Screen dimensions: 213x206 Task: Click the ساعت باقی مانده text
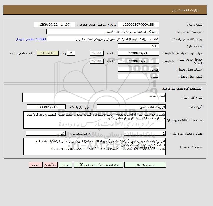click(23, 53)
